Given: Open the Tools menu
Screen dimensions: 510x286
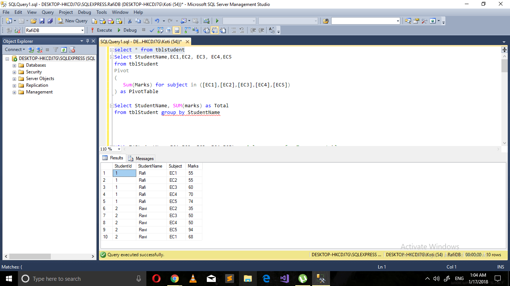Looking at the screenshot, I should [102, 12].
